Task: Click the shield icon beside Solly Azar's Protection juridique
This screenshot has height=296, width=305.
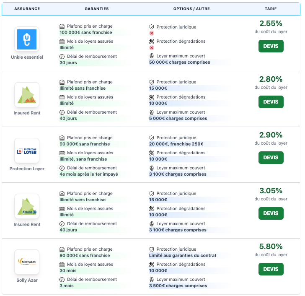Action: tap(152, 249)
